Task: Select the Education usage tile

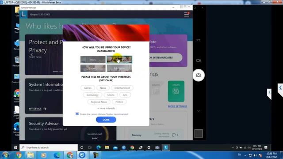Action: tap(119, 68)
